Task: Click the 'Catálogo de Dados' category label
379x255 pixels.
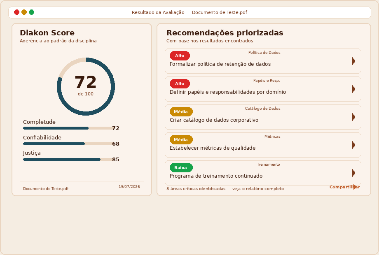Action: point(263,109)
